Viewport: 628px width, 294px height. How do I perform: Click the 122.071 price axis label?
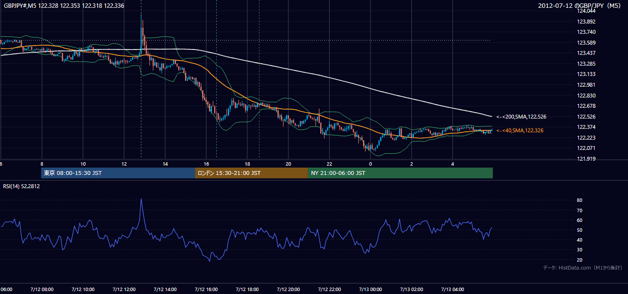tap(586, 148)
